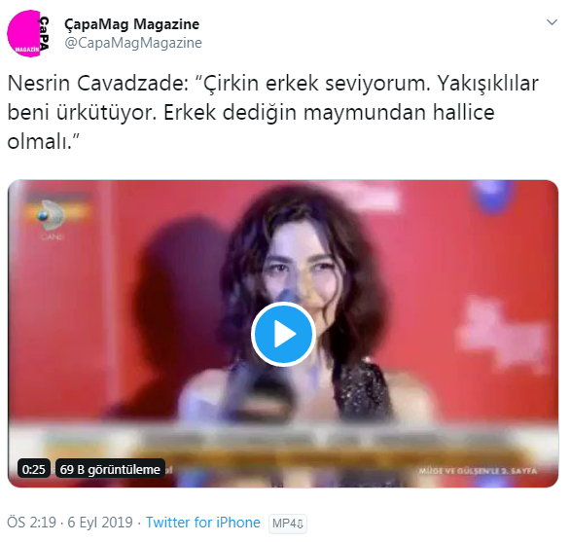Click the 0:25 duration badge
Viewport: 571px width, 542px height.
(33, 469)
